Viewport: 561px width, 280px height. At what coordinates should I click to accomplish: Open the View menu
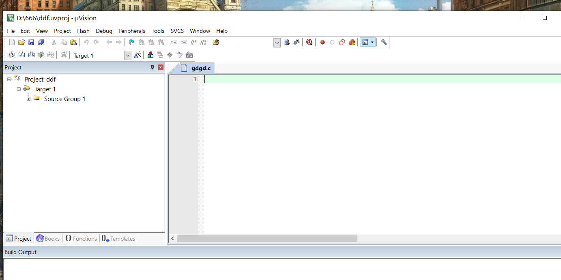click(42, 31)
